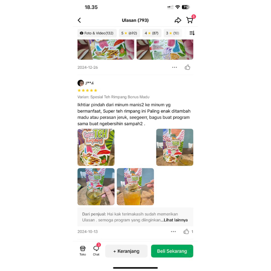Image resolution: width=271 pixels, height=271 pixels.
Task: Select the 4 star (87) filter
Action: point(152,33)
